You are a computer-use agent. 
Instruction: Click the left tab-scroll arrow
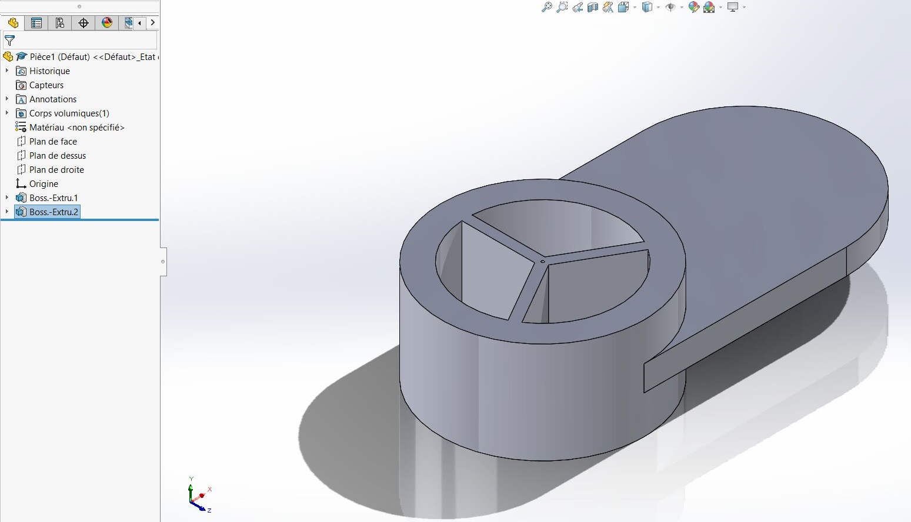[x=139, y=23]
